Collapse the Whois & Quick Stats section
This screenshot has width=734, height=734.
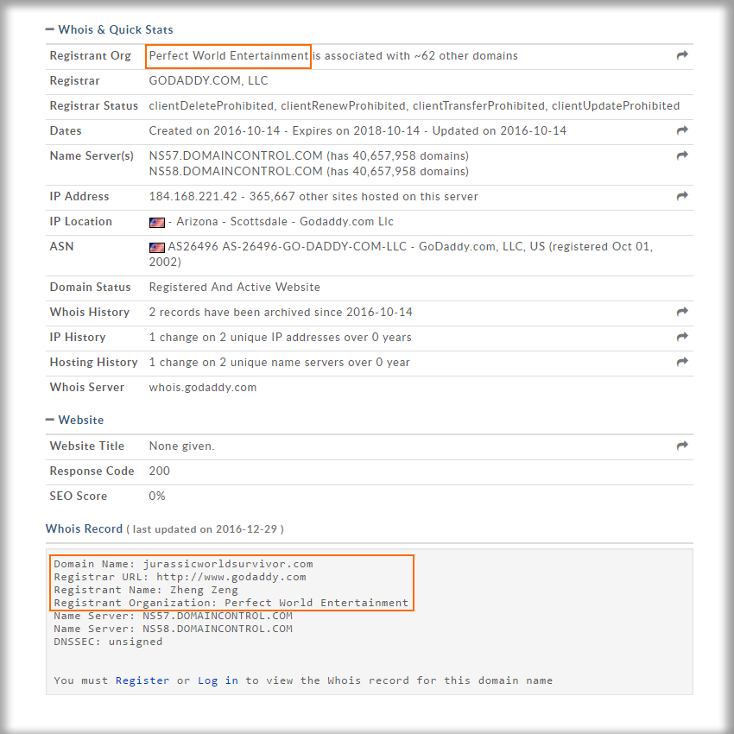[x=50, y=30]
